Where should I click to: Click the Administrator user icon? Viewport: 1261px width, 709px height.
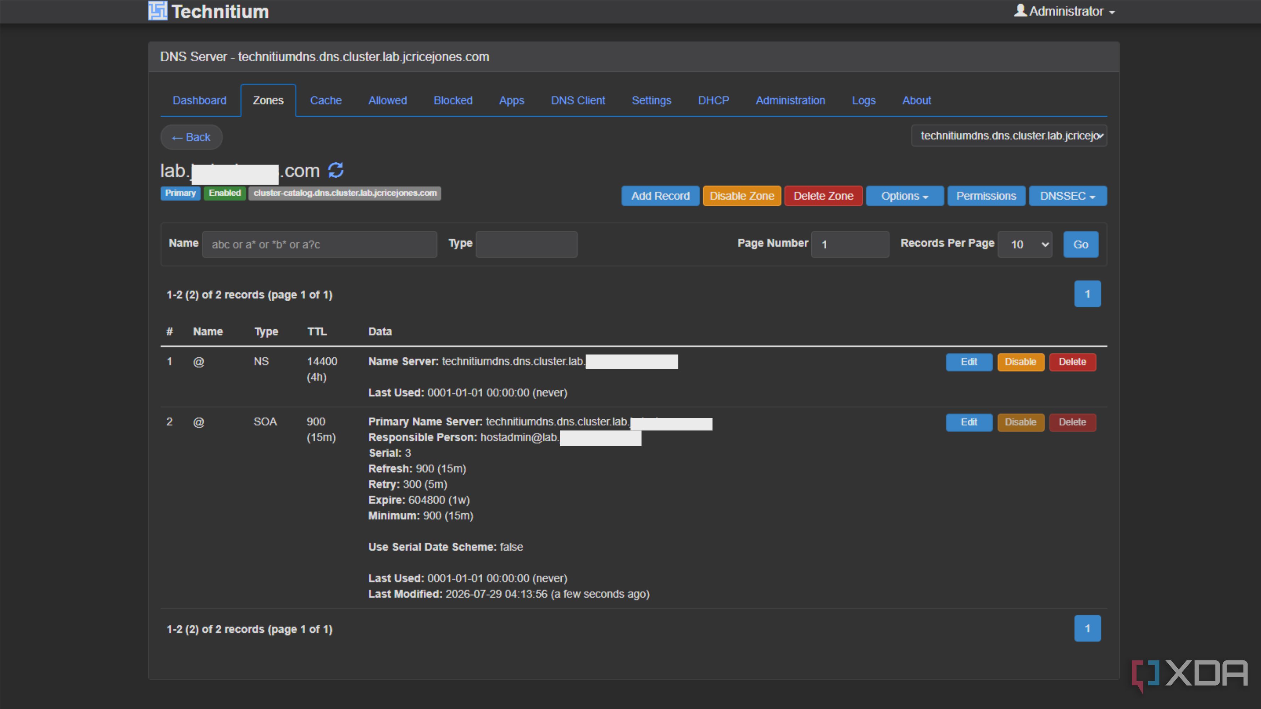tap(1020, 10)
